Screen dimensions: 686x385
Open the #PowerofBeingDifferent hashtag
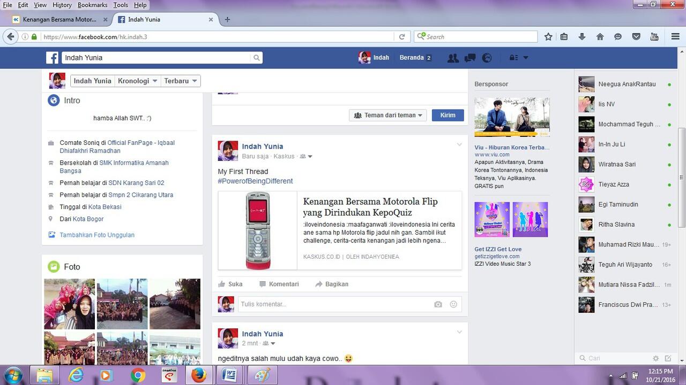(255, 181)
